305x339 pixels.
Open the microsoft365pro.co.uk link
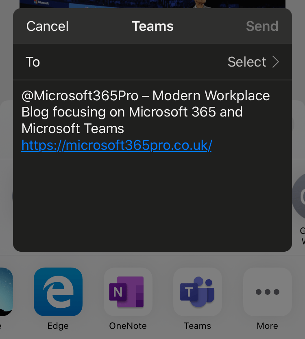pyautogui.click(x=116, y=145)
